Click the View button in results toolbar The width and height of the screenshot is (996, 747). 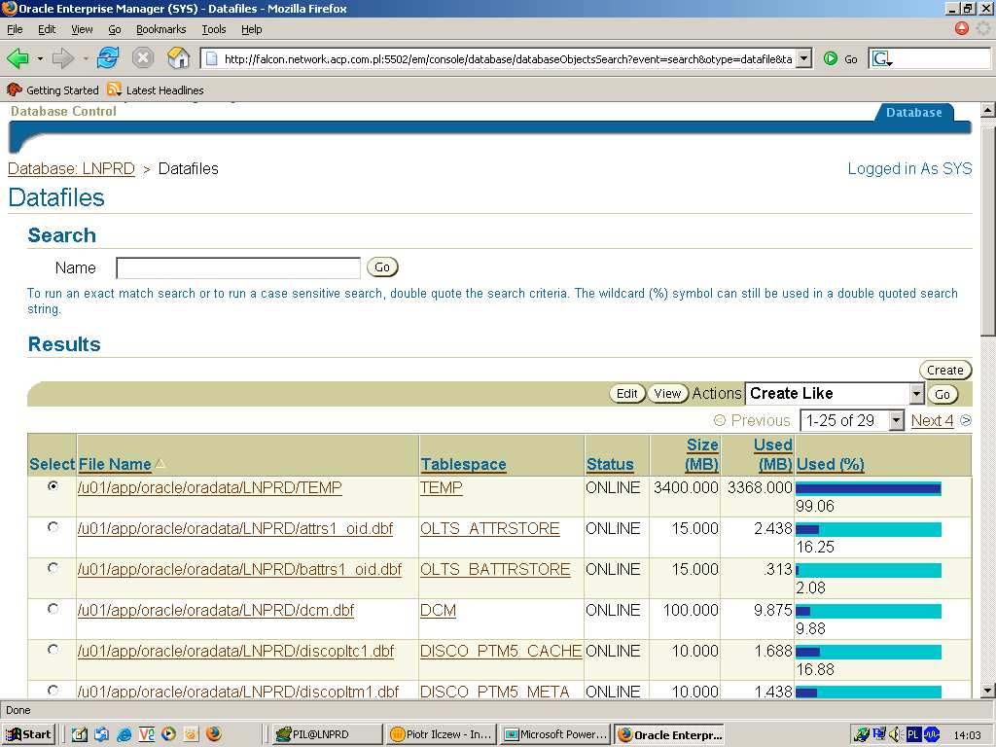click(667, 394)
